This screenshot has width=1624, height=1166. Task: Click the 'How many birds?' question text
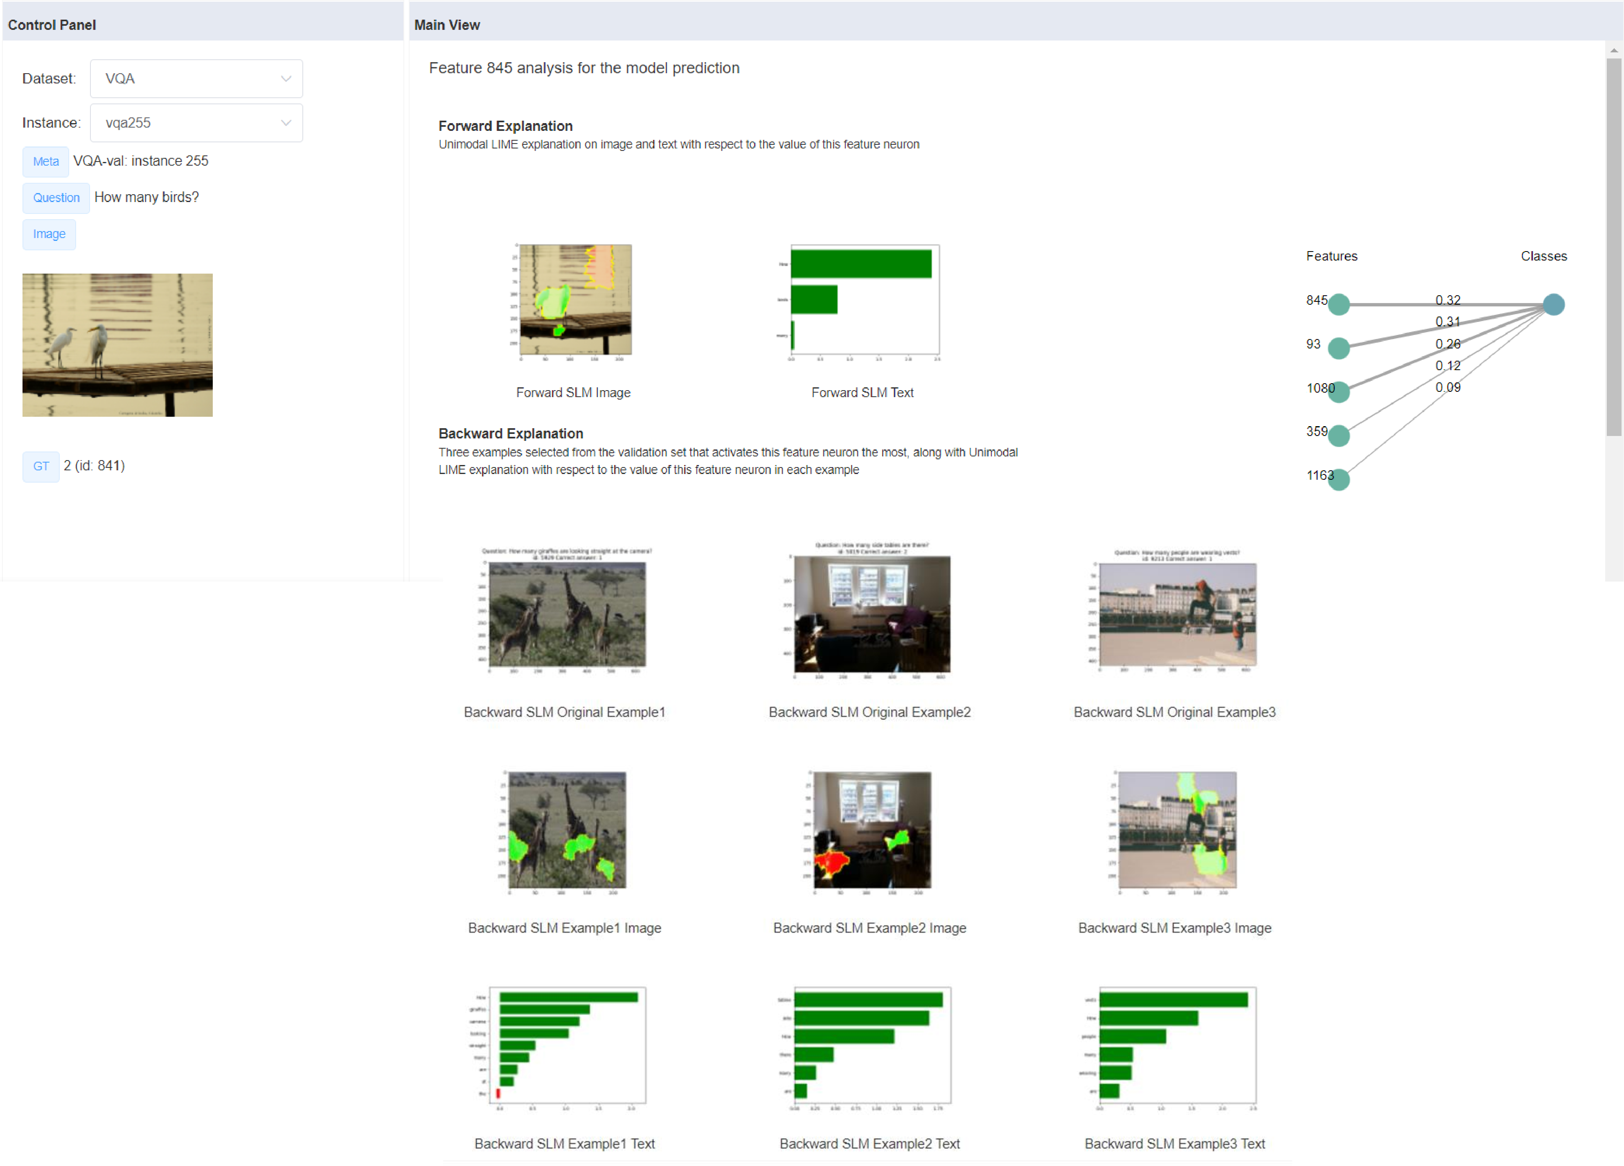[147, 198]
